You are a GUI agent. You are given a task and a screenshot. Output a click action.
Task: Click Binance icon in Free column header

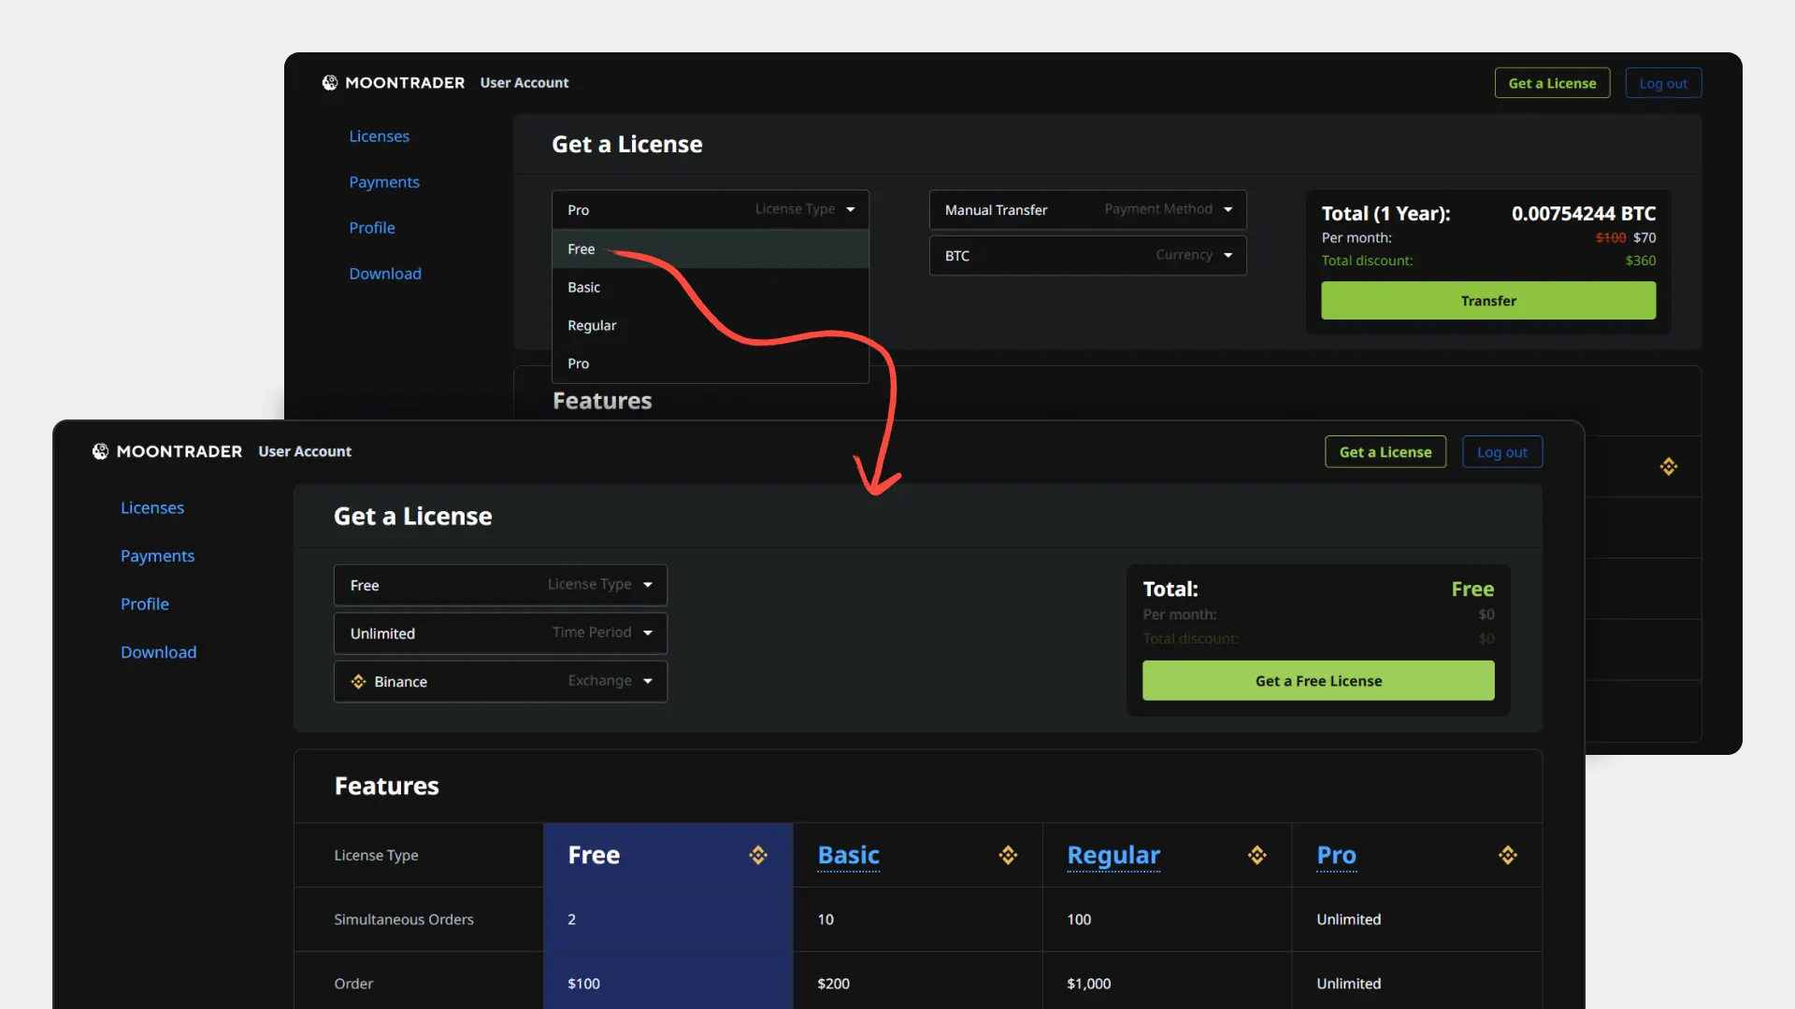[758, 855]
